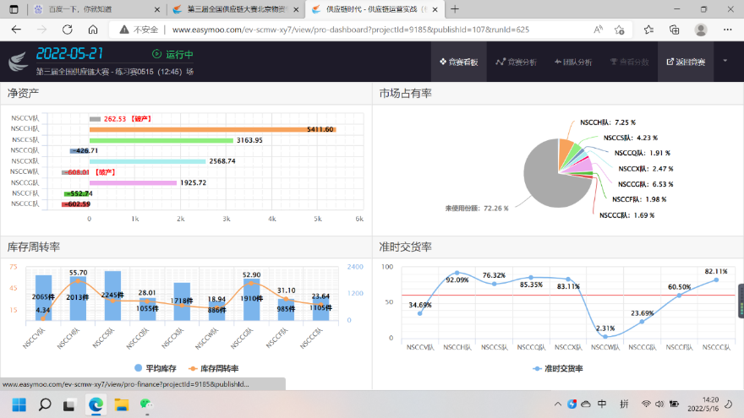Click the NSCCH队 orange net asset bar
744x418 pixels.
(211, 129)
